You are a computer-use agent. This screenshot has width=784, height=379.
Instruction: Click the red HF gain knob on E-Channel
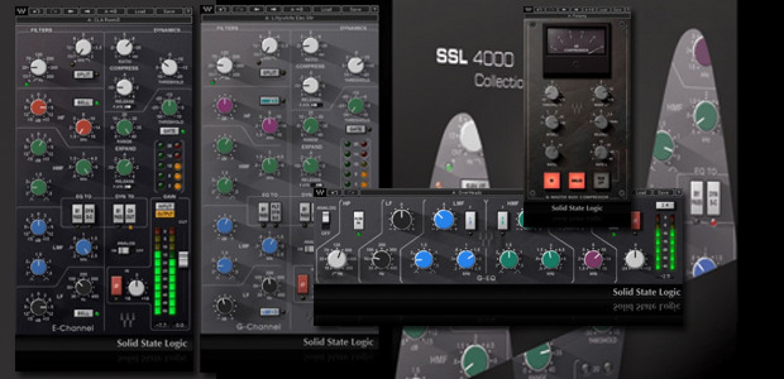click(39, 108)
